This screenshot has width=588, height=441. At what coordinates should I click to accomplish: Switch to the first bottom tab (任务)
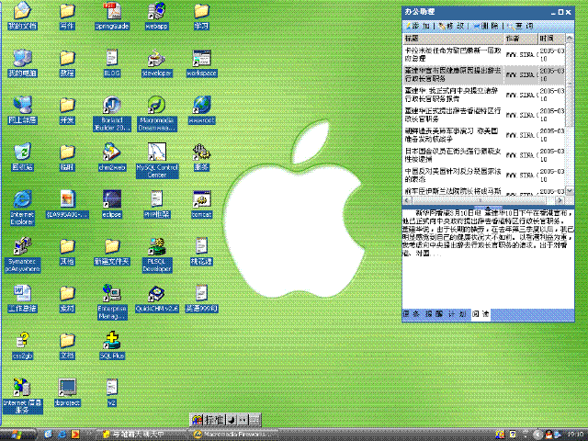(x=412, y=314)
